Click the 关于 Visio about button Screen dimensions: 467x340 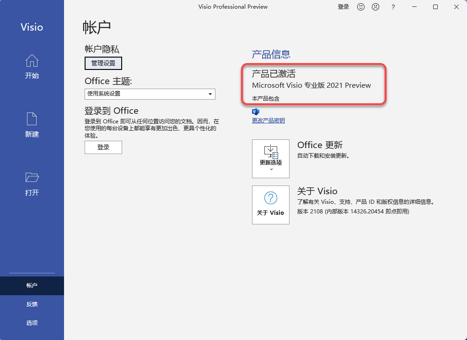pos(271,205)
